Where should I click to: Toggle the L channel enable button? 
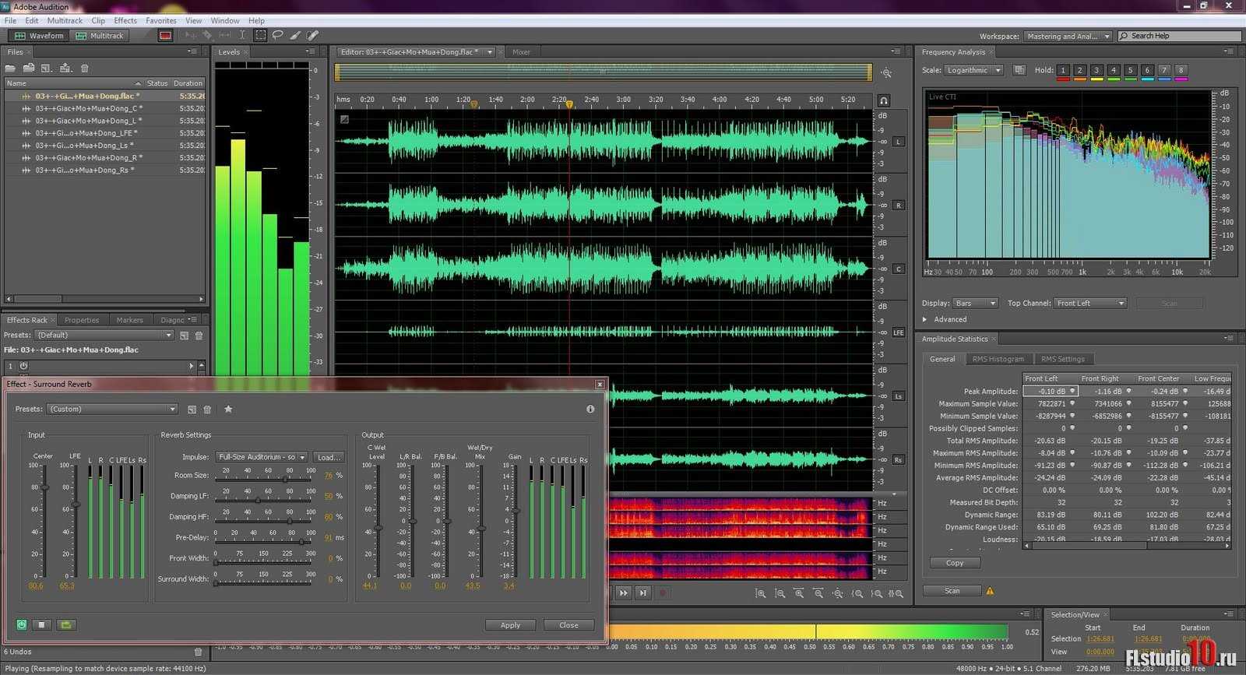[x=898, y=142]
